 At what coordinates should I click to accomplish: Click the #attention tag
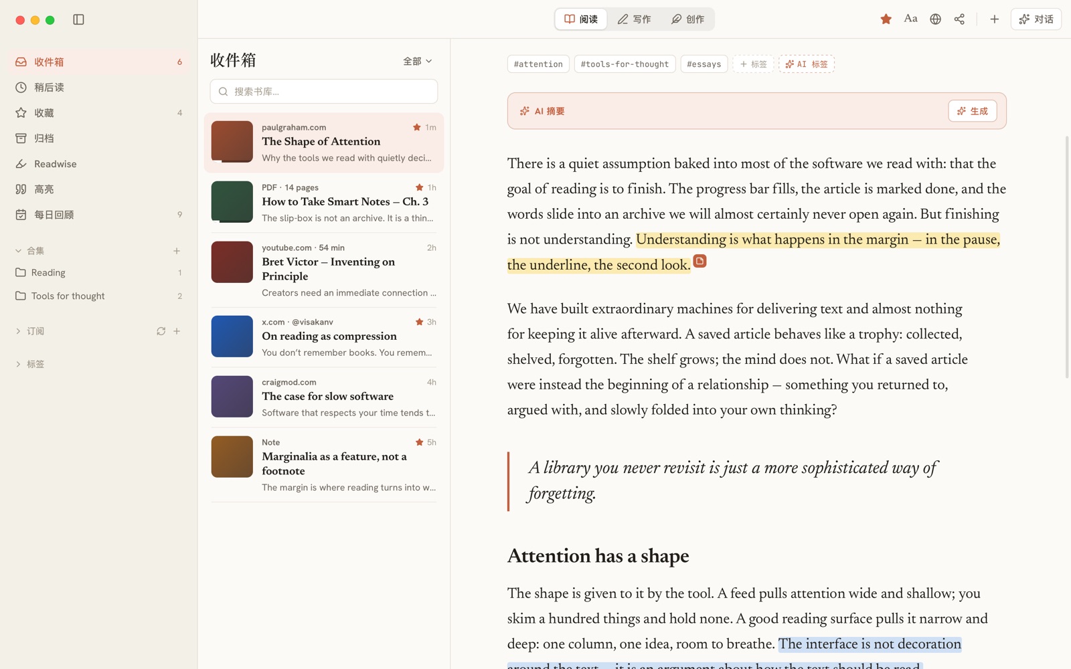(538, 64)
